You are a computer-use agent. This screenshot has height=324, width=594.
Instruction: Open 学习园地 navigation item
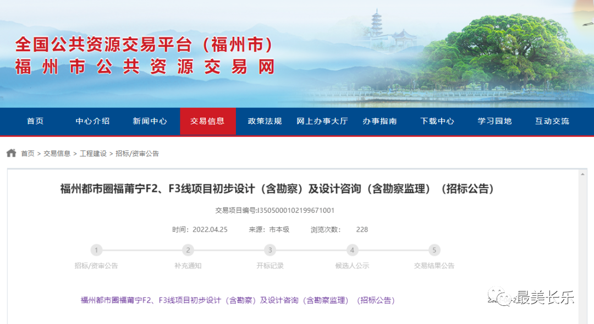click(494, 121)
